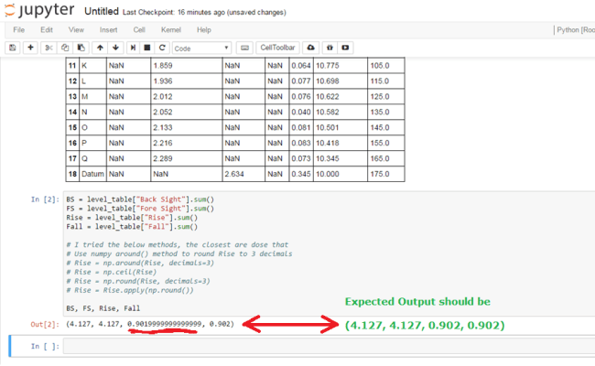This screenshot has width=595, height=366.
Task: Click the value 10.622 in row M
Action: (328, 97)
